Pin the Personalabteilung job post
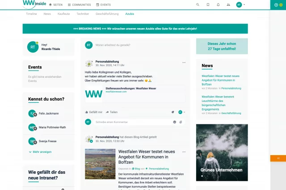Viewport: 286px width, 190px height. [172, 112]
